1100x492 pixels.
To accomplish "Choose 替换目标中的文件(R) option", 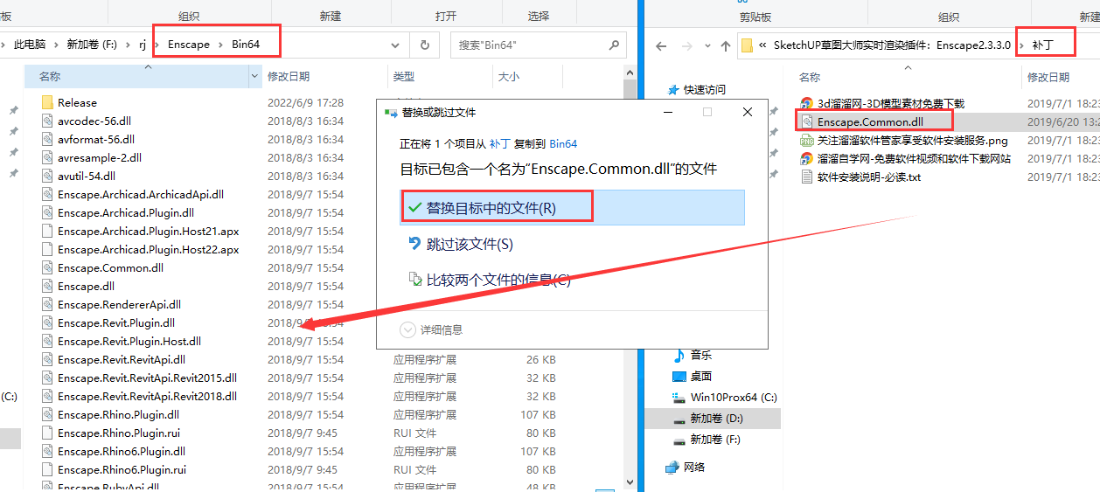I will click(x=491, y=207).
